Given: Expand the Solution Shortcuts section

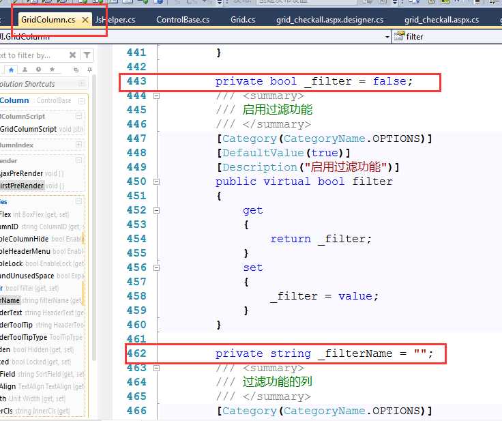Looking at the screenshot, I should (82, 84).
